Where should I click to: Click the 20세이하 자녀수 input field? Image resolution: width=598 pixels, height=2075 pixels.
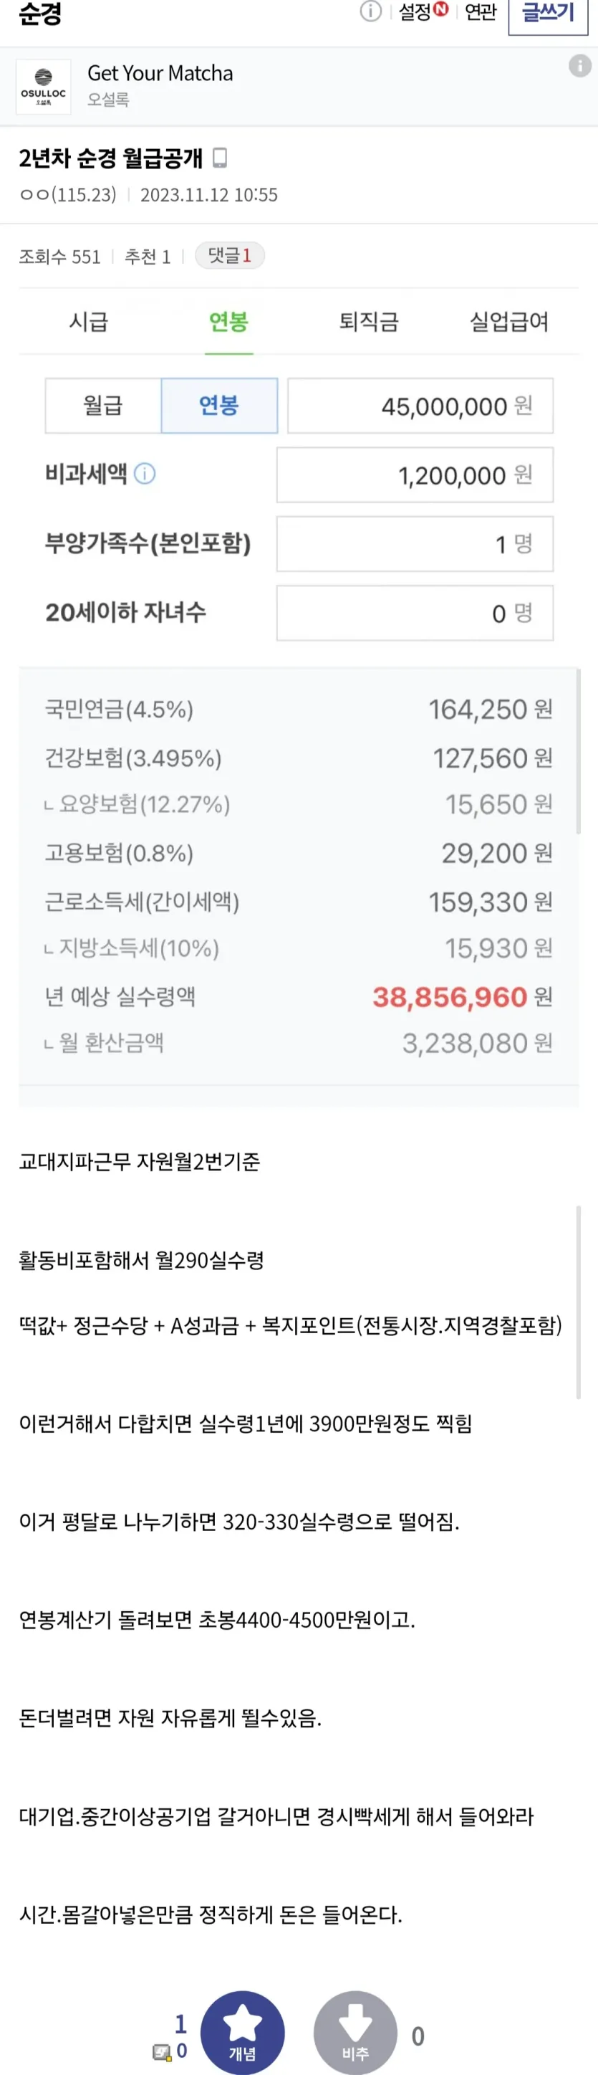[x=415, y=614]
